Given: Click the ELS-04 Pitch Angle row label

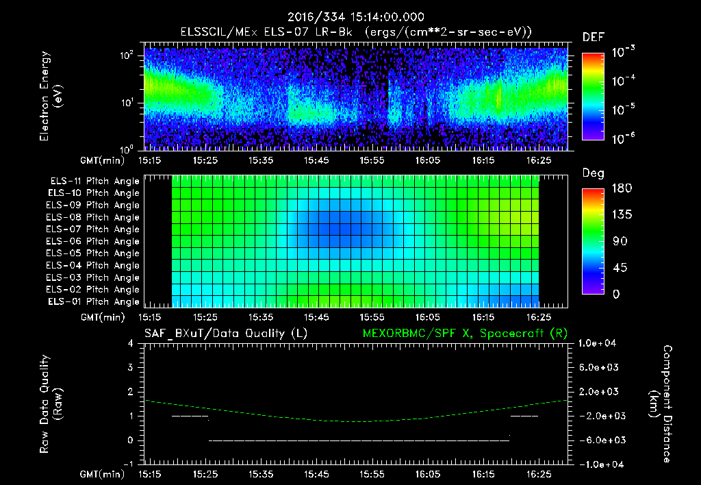Looking at the screenshot, I should pos(92,265).
